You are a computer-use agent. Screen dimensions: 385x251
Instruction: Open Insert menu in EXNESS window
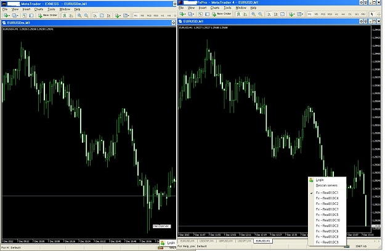click(26, 9)
